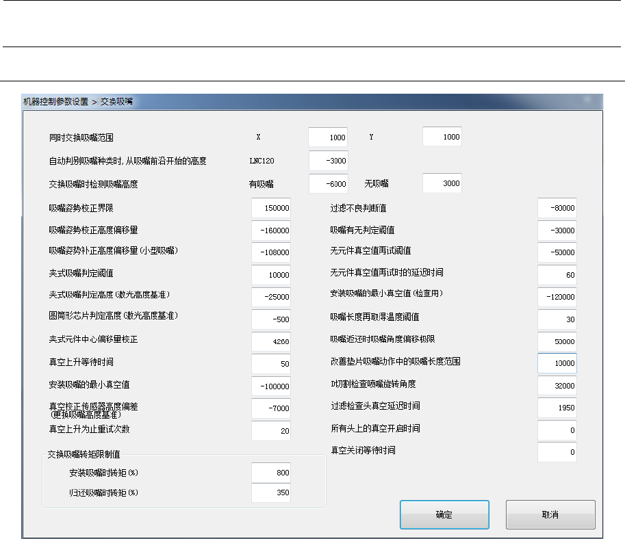Select the 真空校正传感器高度偏差 field

point(271,408)
